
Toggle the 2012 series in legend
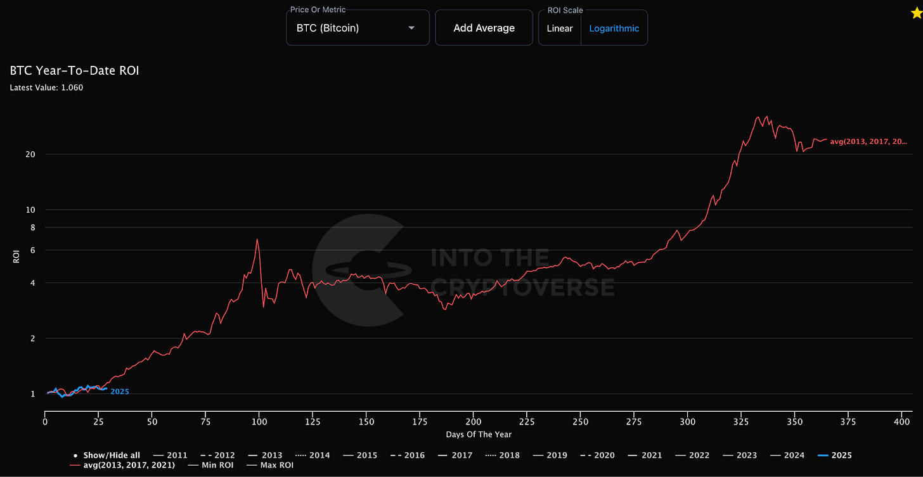tap(216, 455)
